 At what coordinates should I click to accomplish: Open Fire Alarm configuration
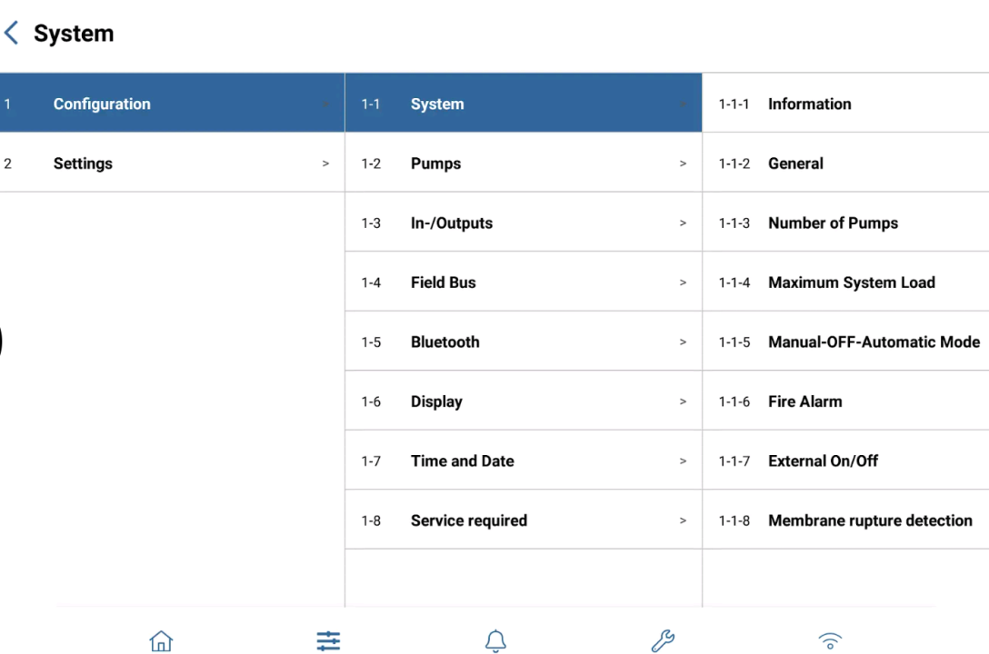pos(845,401)
